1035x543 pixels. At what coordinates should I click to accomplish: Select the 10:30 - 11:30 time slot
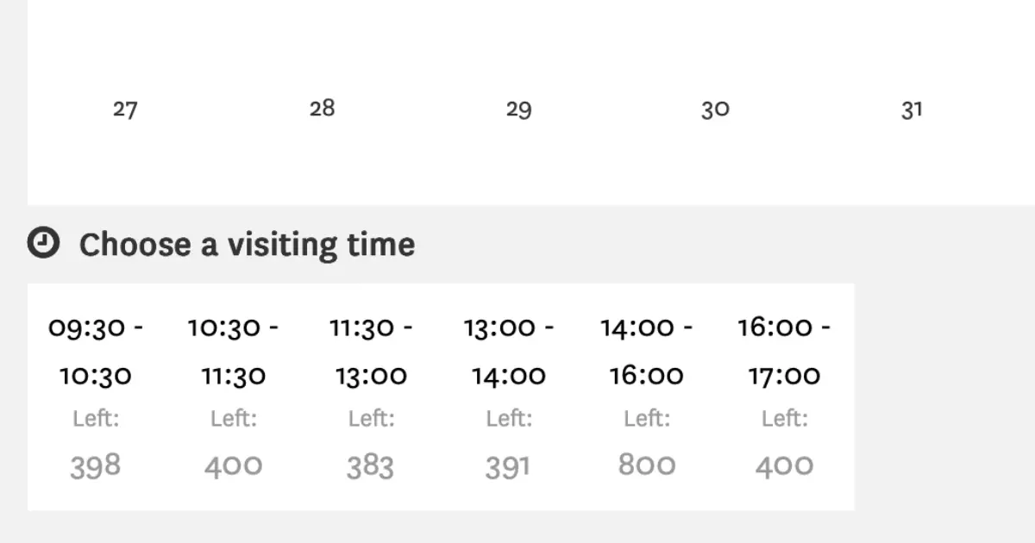[233, 397]
